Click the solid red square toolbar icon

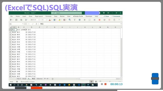[x=100, y=20]
